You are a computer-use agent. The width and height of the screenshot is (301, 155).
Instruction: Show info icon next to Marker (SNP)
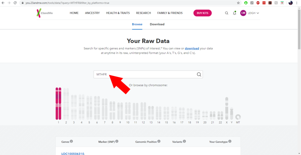tap(117, 141)
